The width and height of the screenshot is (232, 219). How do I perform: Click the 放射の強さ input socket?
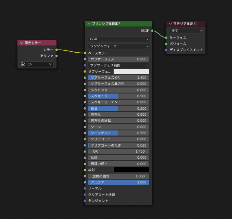(85, 176)
